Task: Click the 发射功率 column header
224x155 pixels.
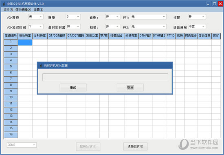Action: point(92,36)
